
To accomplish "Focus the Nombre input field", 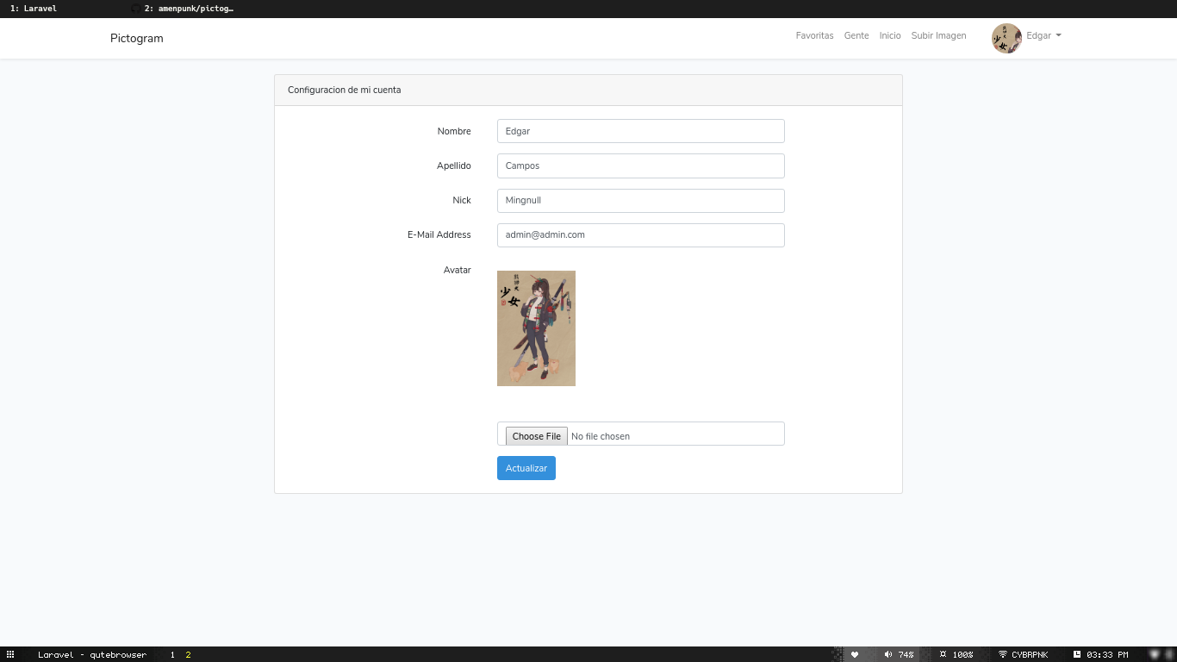I will tap(640, 131).
